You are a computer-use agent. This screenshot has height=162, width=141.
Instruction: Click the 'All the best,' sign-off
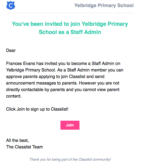click(x=17, y=141)
